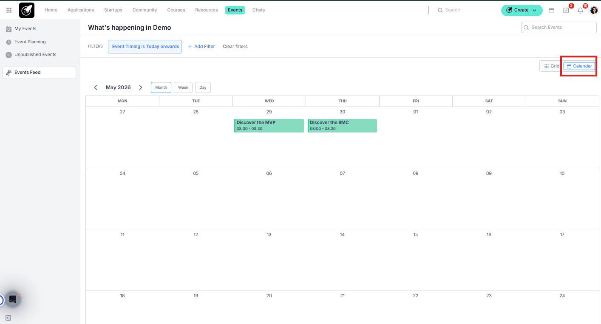
Task: Go to next month using right chevron
Action: [141, 87]
